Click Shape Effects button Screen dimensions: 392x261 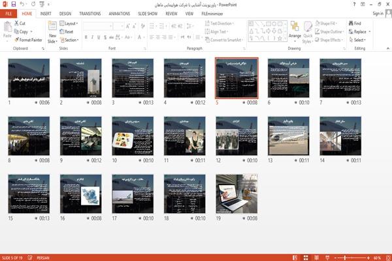coord(329,40)
